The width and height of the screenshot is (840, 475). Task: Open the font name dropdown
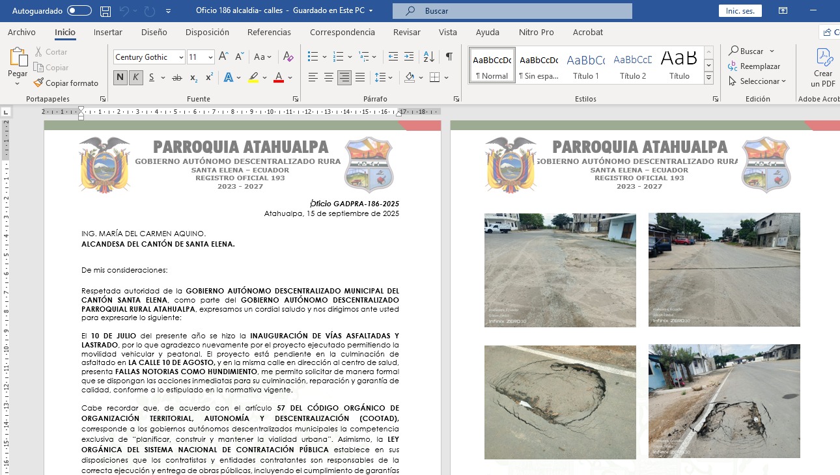[181, 57]
